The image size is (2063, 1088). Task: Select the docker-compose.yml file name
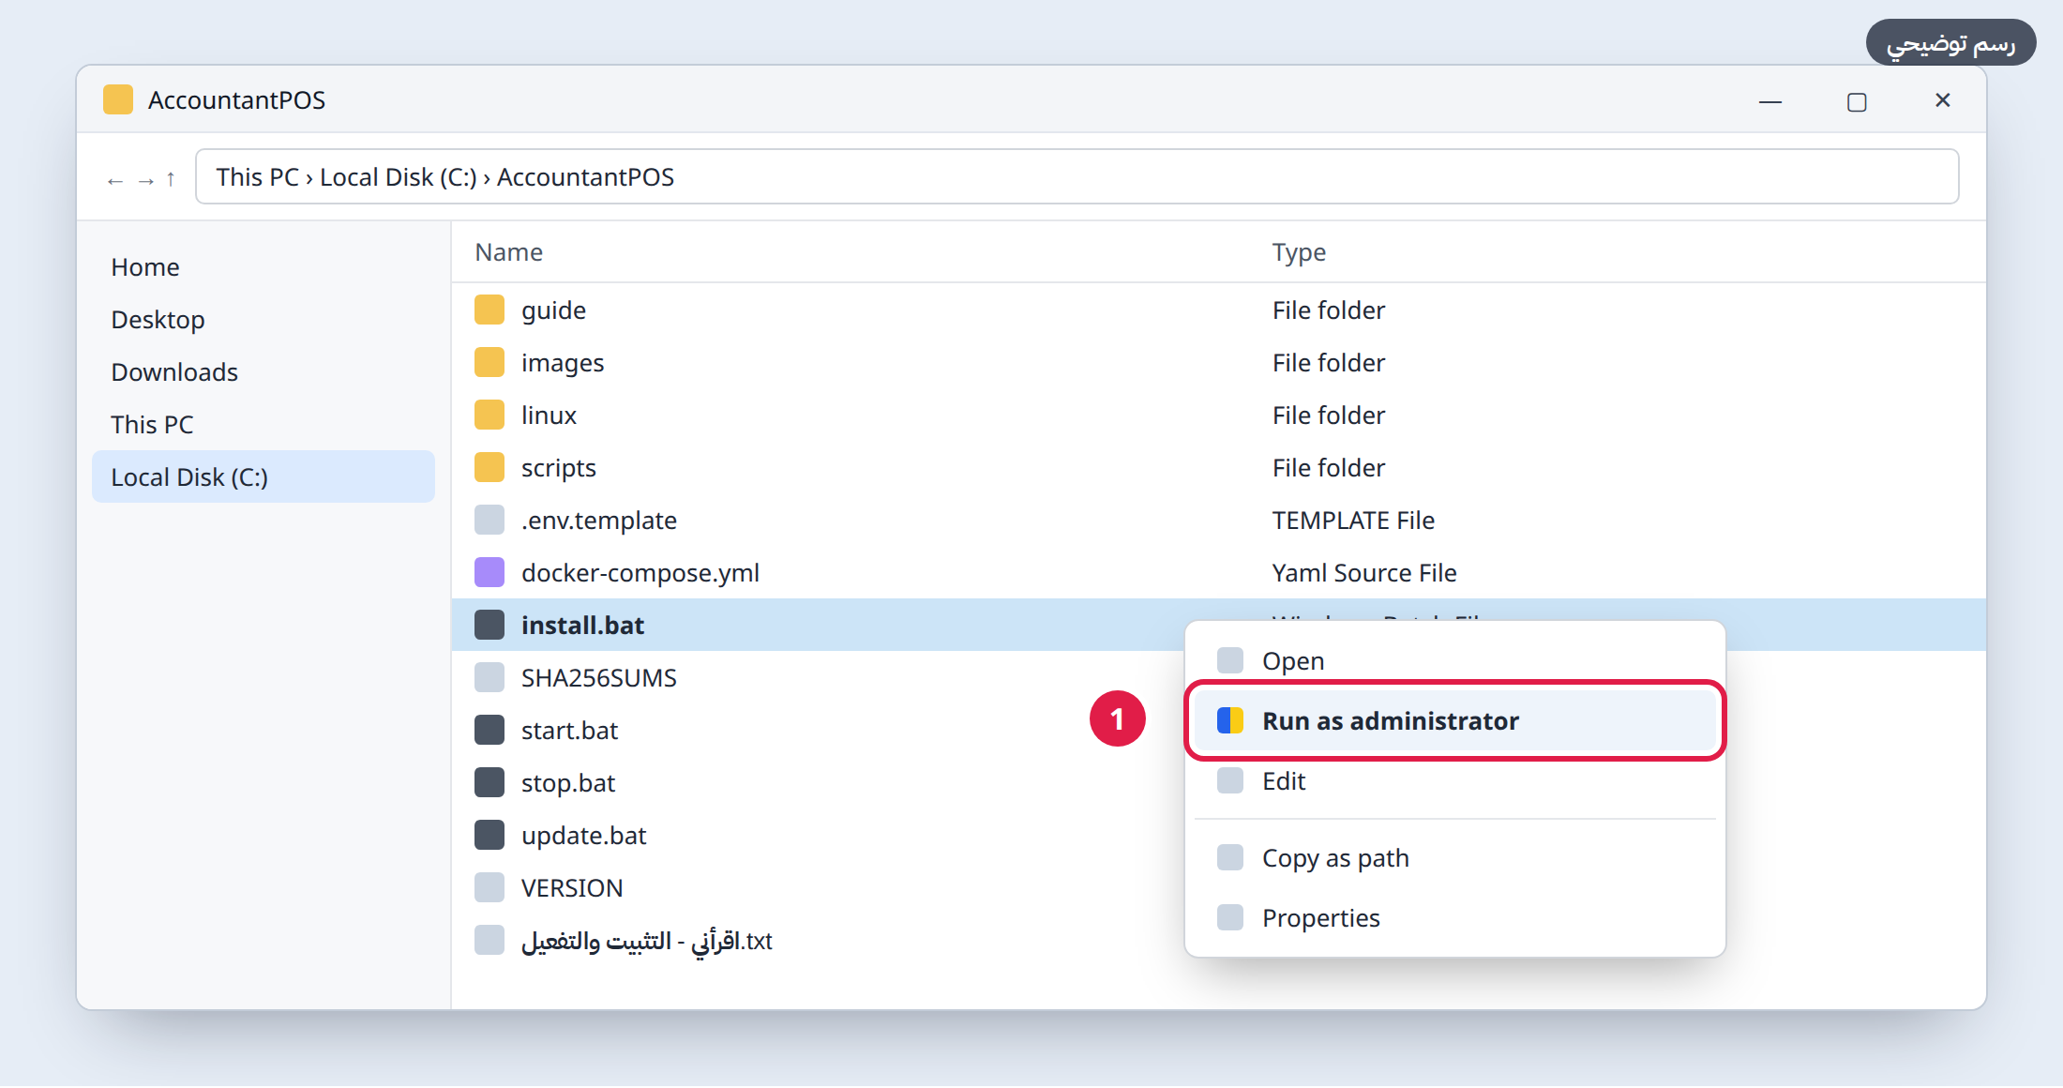pos(640,573)
